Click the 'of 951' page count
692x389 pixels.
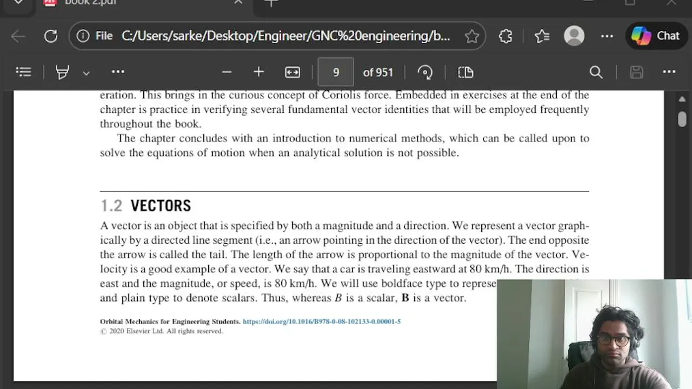(378, 72)
